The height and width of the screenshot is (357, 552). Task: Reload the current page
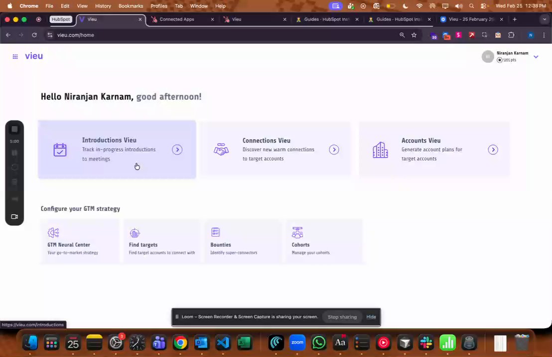[x=34, y=35]
